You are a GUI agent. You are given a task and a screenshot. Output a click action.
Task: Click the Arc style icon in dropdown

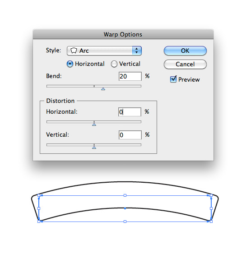74,51
